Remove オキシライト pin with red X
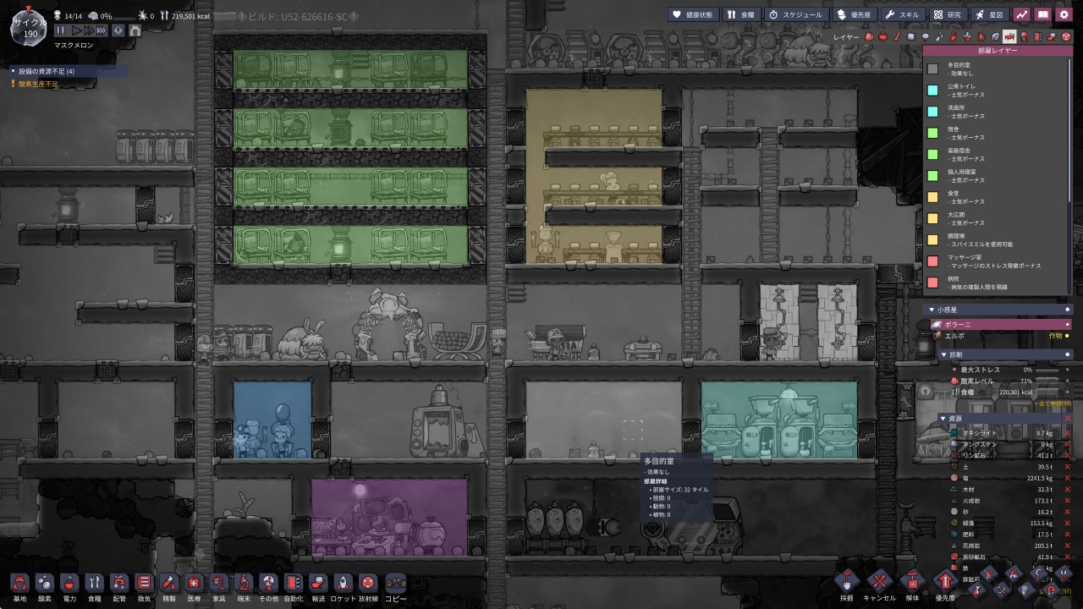1083x609 pixels. (1067, 433)
